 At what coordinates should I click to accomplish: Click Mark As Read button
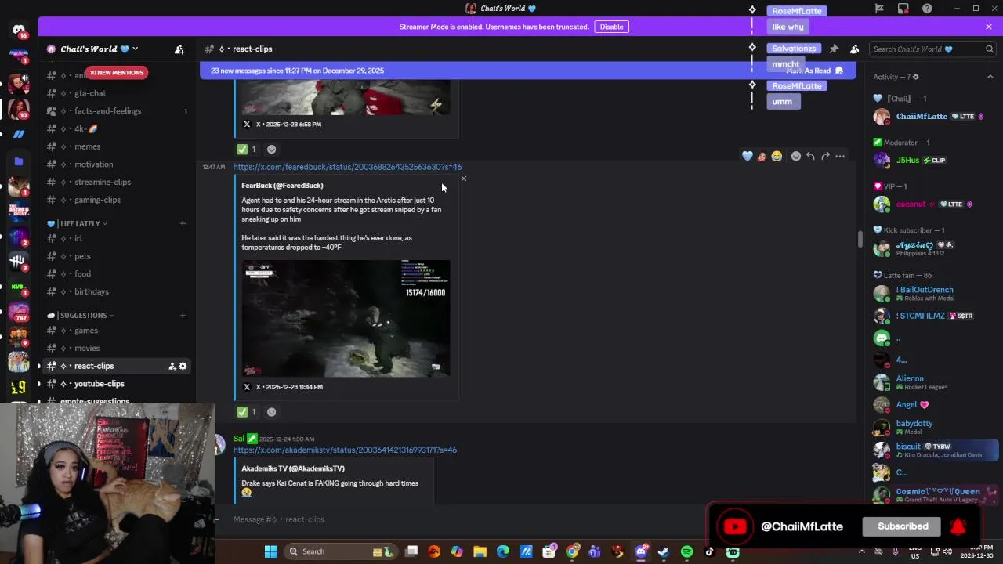815,70
